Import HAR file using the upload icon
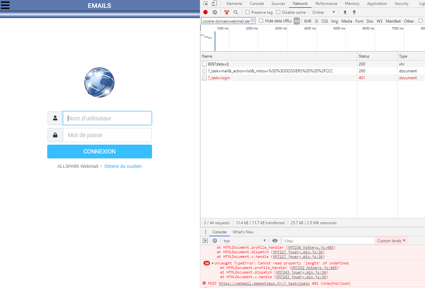425x288 pixels. pyautogui.click(x=345, y=12)
